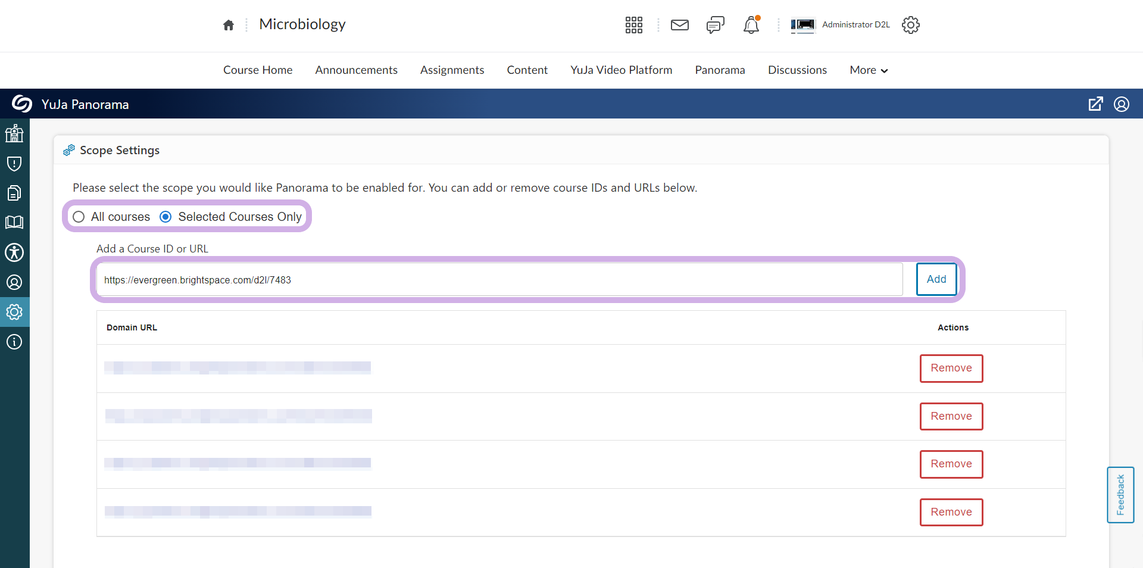Image resolution: width=1143 pixels, height=568 pixels.
Task: Open the info circle sidebar icon
Action: tap(14, 342)
